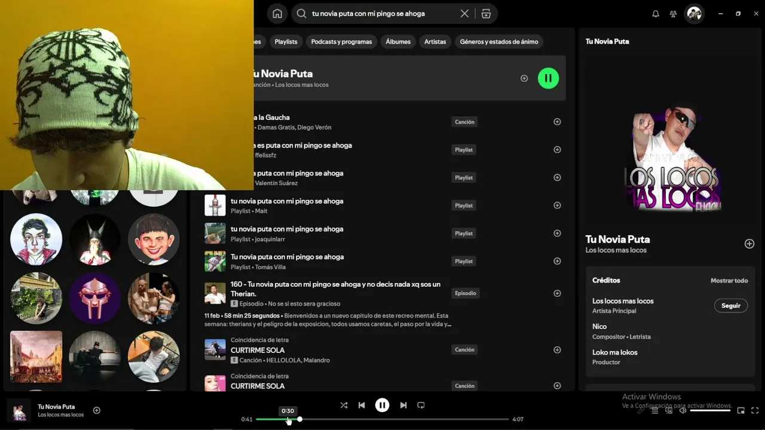Adjust the volume slider
This screenshot has width=765, height=430.
(x=711, y=410)
